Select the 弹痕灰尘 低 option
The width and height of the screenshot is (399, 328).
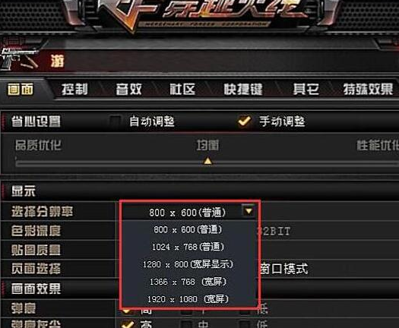pyautogui.click(x=245, y=324)
